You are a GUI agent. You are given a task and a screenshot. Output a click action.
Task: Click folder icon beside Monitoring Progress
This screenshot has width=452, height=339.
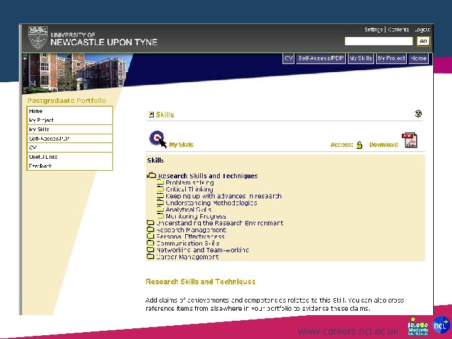click(x=160, y=216)
